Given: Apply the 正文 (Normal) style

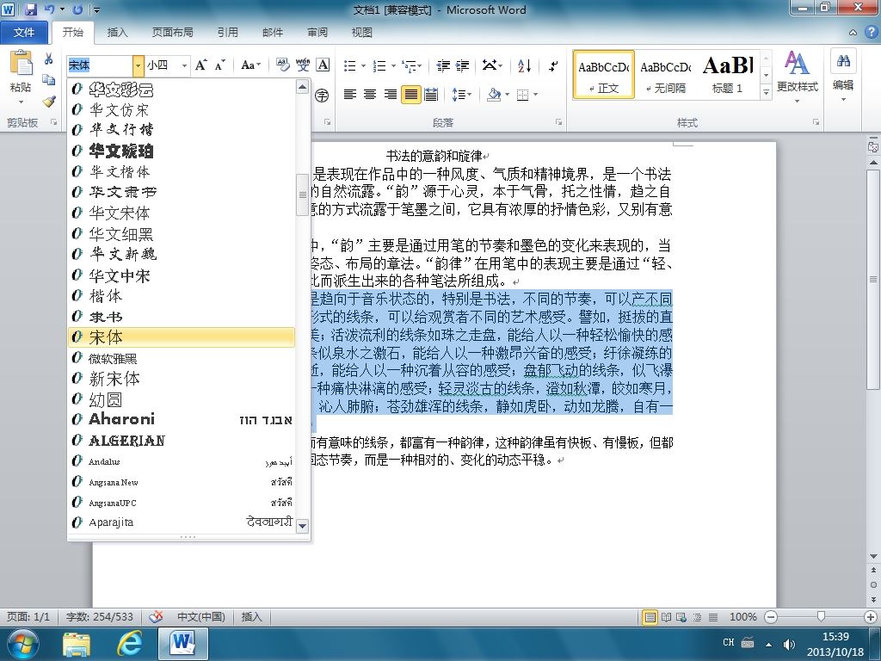Looking at the screenshot, I should (x=604, y=75).
